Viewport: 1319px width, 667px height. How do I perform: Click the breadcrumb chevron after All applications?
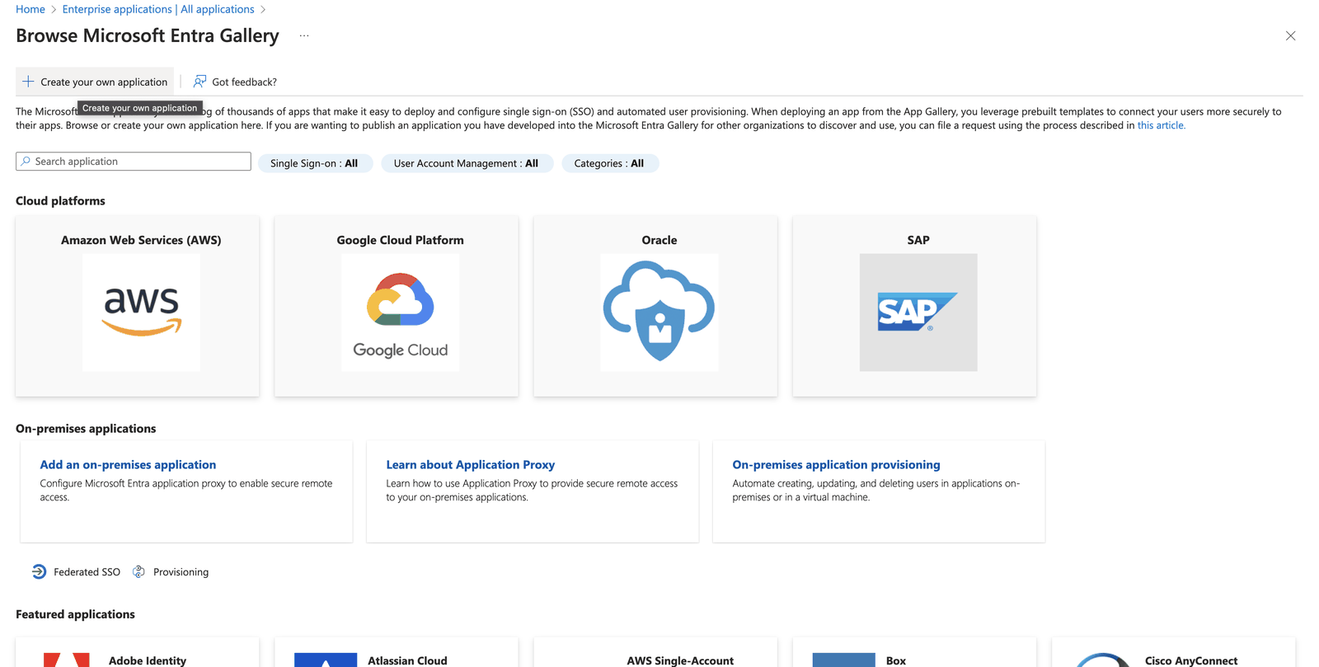(x=263, y=10)
